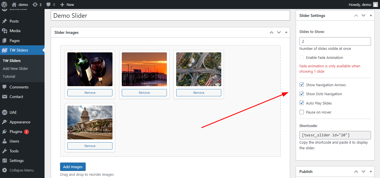Image resolution: width=380 pixels, height=178 pixels.
Task: Disable Auto Play Slides checkbox
Action: [302, 103]
